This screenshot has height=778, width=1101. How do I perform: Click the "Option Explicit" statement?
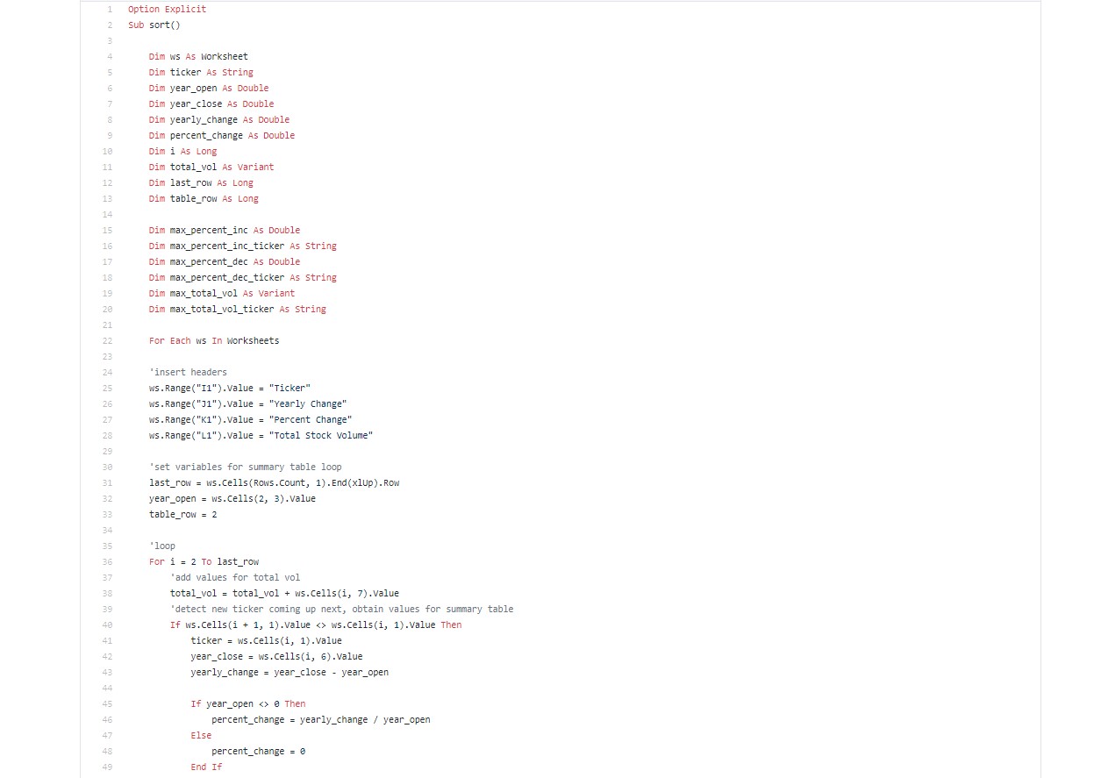click(x=168, y=9)
